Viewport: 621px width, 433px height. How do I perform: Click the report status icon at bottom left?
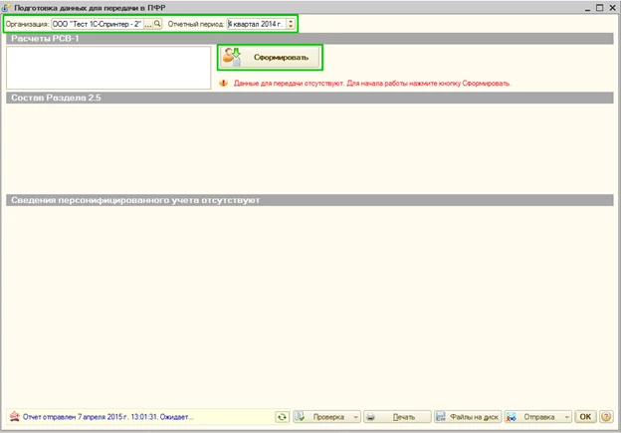[13, 417]
